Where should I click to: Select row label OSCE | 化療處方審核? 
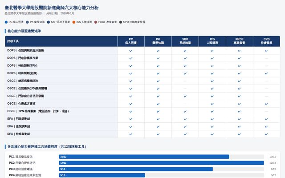pyautogui.click(x=21, y=104)
